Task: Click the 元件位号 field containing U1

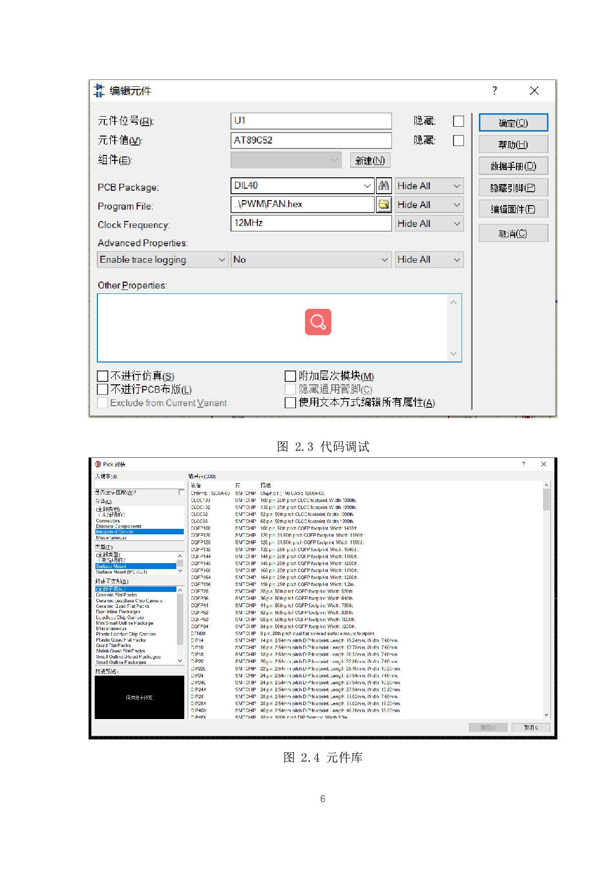Action: (311, 121)
